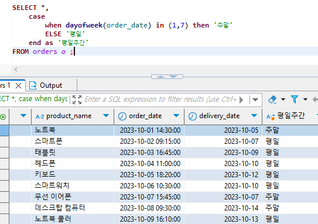This screenshot has width=318, height=224.
Task: Select delivery date 2023-10-14
Action: click(x=223, y=208)
